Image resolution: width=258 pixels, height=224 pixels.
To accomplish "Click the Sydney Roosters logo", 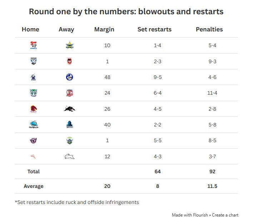I will pos(70,93).
